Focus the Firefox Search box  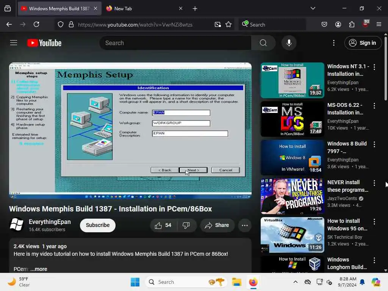pyautogui.click(x=272, y=25)
